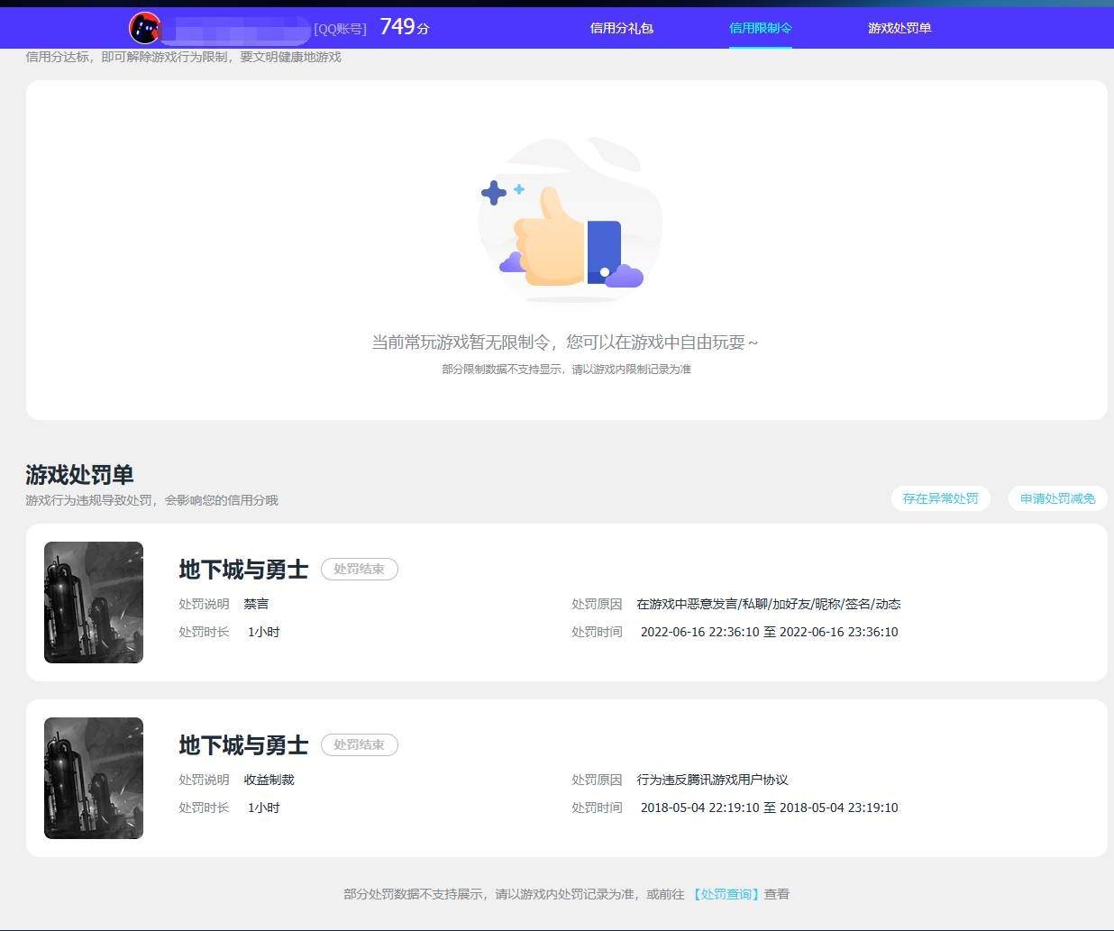1114x931 pixels.
Task: Click the user avatar in the header
Action: click(145, 28)
